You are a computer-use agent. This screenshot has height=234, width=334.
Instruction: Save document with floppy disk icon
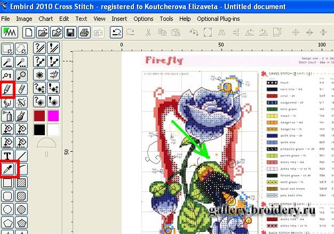(x=70, y=33)
